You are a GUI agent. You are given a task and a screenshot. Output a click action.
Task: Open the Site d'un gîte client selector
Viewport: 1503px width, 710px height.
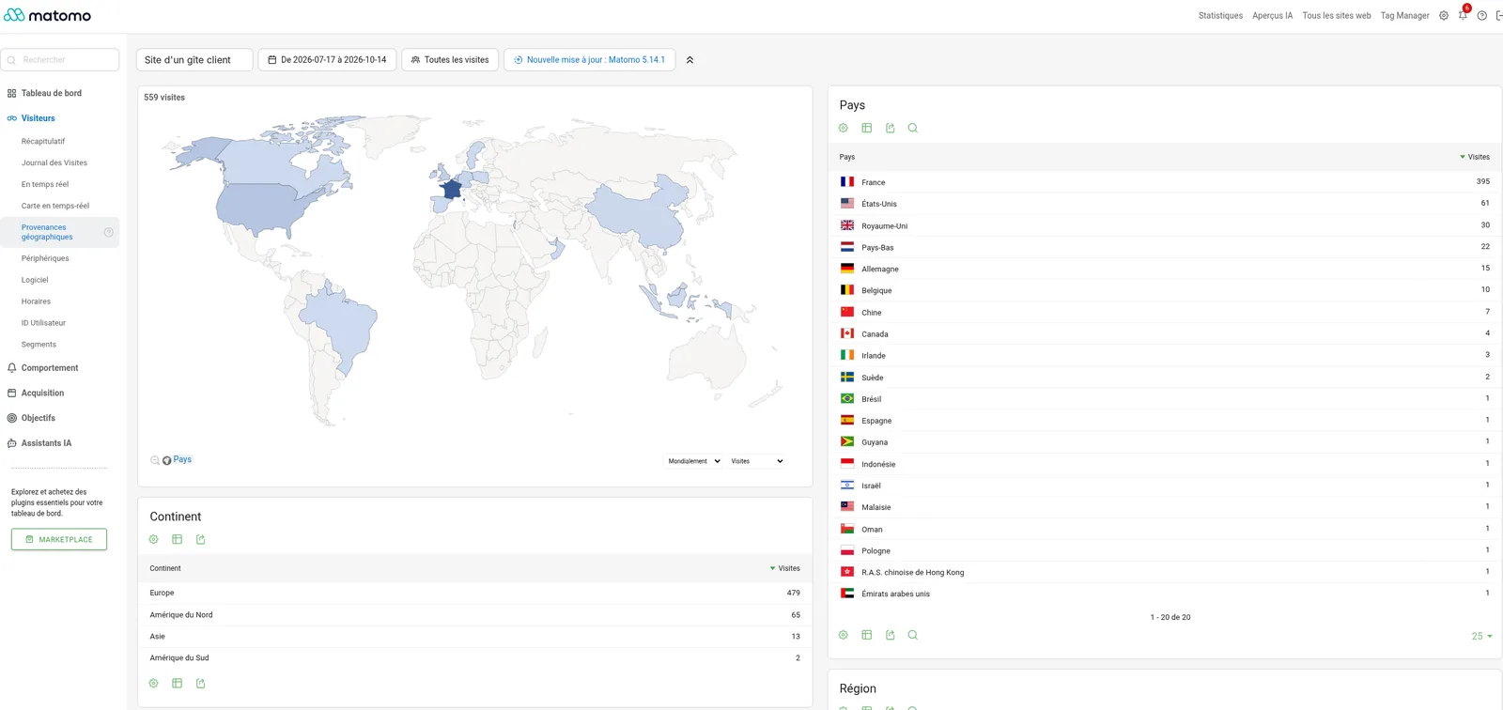coord(194,59)
